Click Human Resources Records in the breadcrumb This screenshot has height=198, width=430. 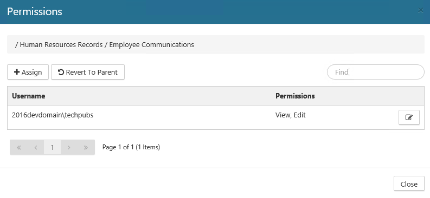(61, 44)
